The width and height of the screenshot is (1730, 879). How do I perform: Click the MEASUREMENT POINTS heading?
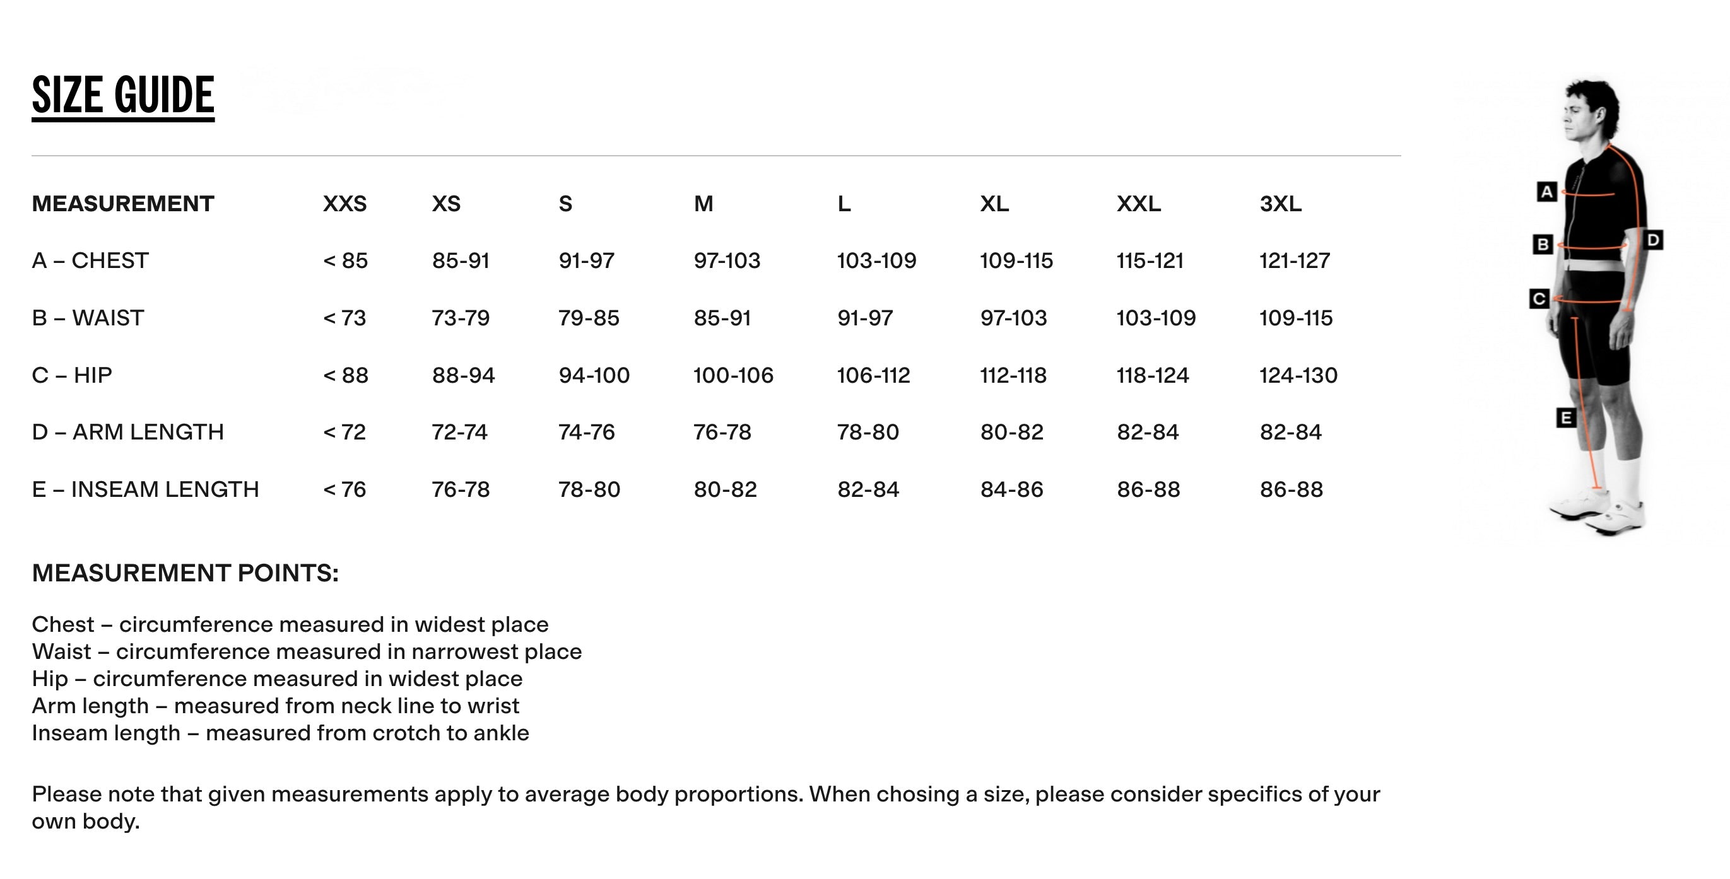185,573
